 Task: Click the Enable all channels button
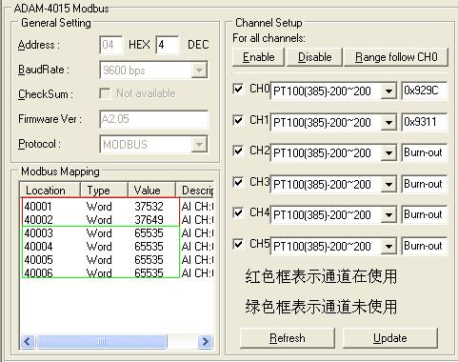pyautogui.click(x=258, y=57)
